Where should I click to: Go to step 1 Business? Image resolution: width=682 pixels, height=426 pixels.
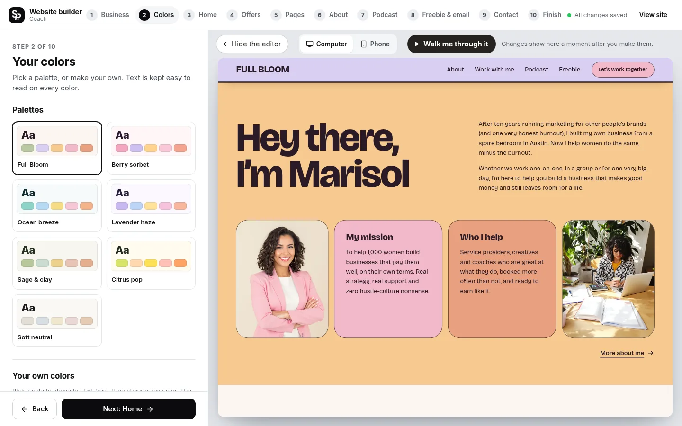tap(108, 15)
